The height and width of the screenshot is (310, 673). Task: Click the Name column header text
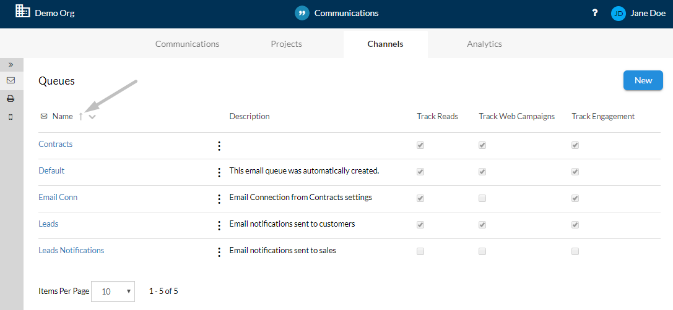pos(63,117)
